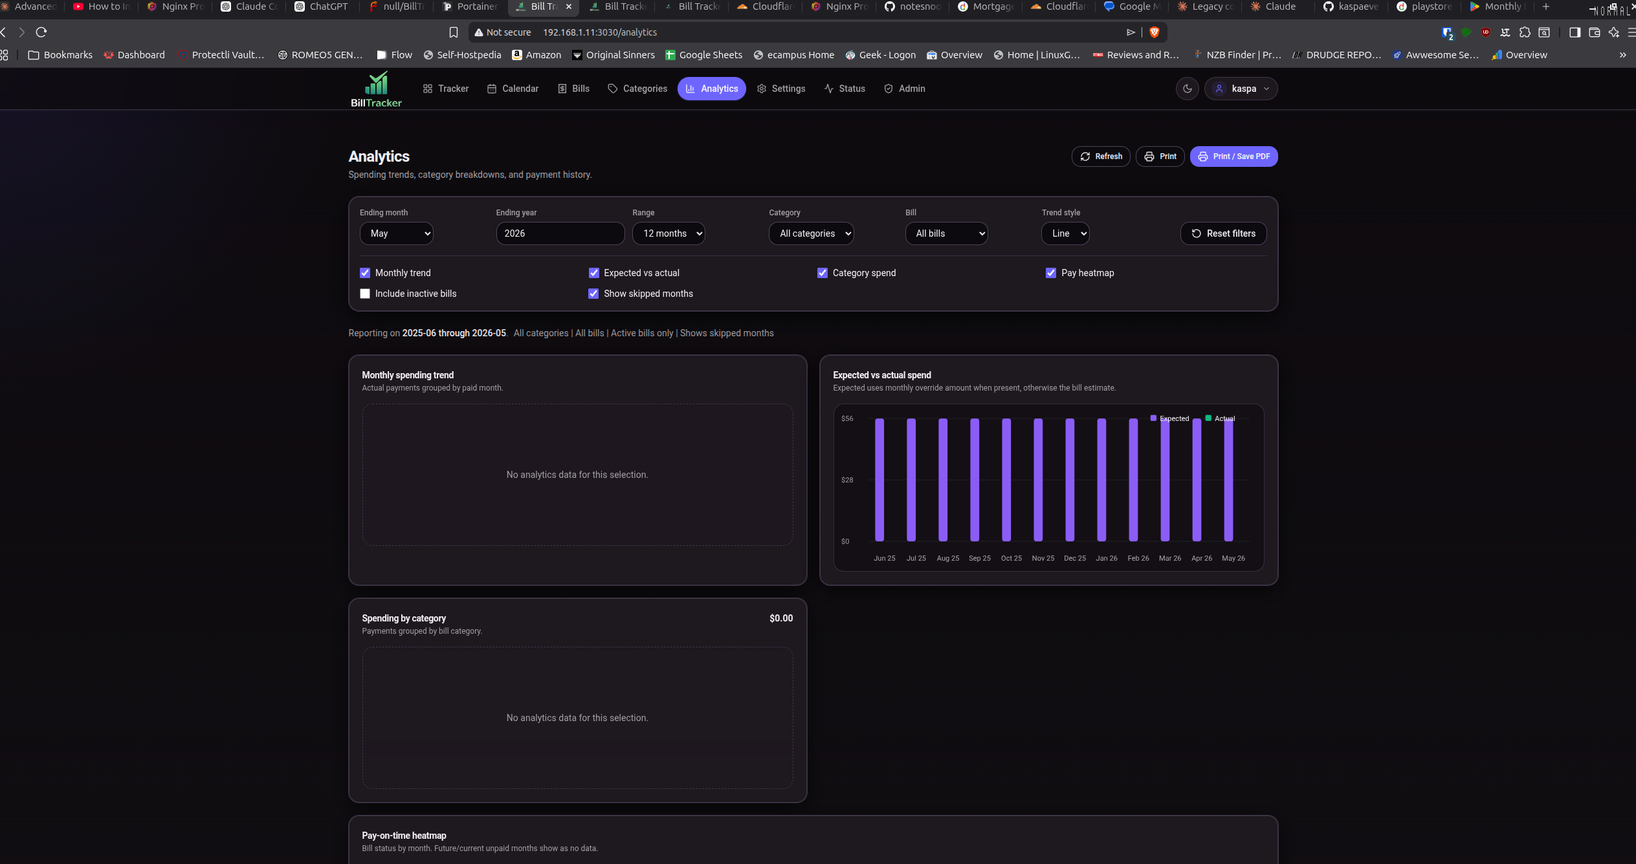Click the Ending year input field
The height and width of the screenshot is (864, 1636).
tap(560, 233)
